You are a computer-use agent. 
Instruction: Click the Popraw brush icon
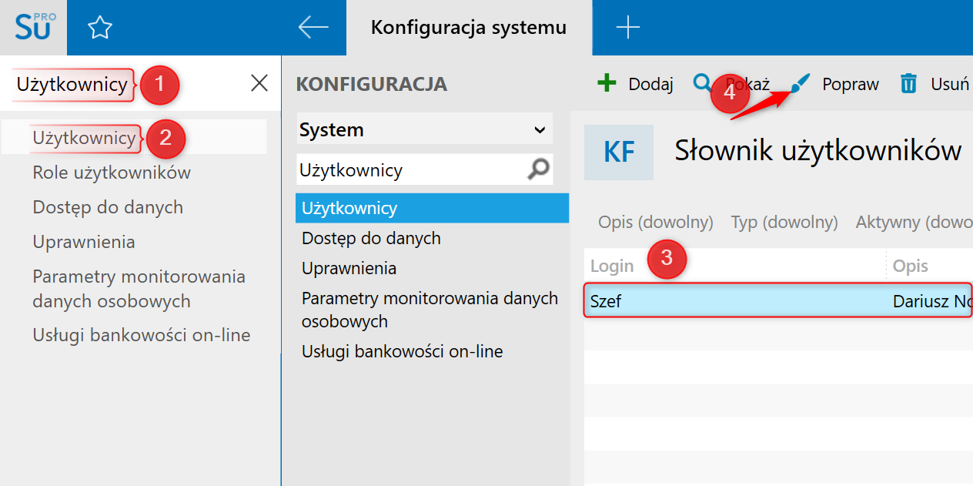click(801, 83)
